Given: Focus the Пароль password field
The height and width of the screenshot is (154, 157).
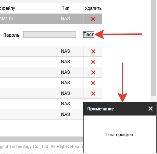Looking at the screenshot, I should point(49,35).
